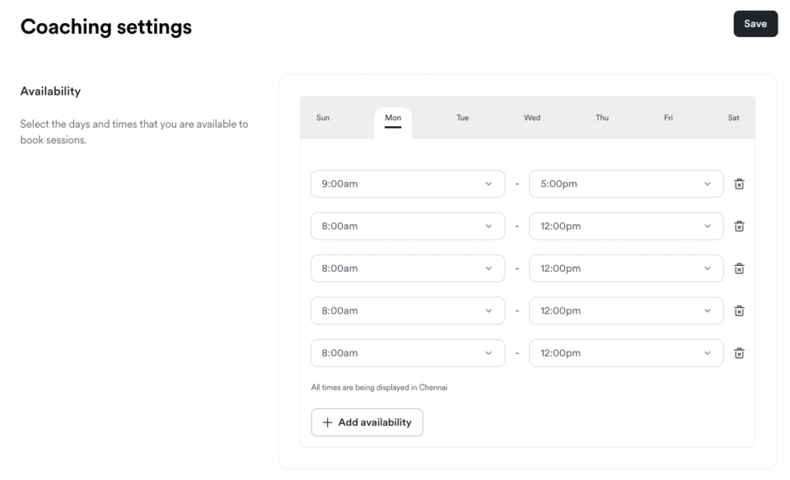Switch to the Fri tab
Viewport: 790px width, 480px height.
668,118
